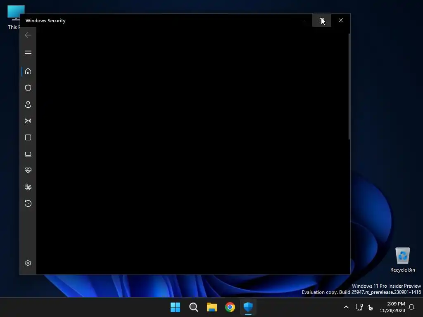Open Settings gear in Windows Security
This screenshot has width=423, height=317.
click(28, 263)
